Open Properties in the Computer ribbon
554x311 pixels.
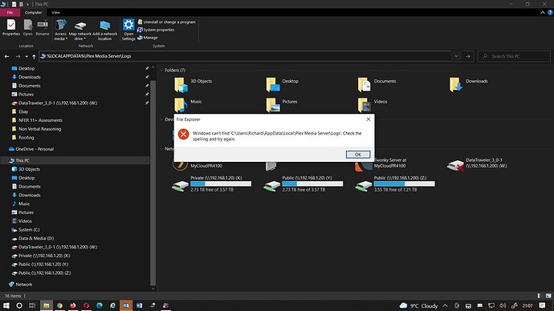click(11, 28)
